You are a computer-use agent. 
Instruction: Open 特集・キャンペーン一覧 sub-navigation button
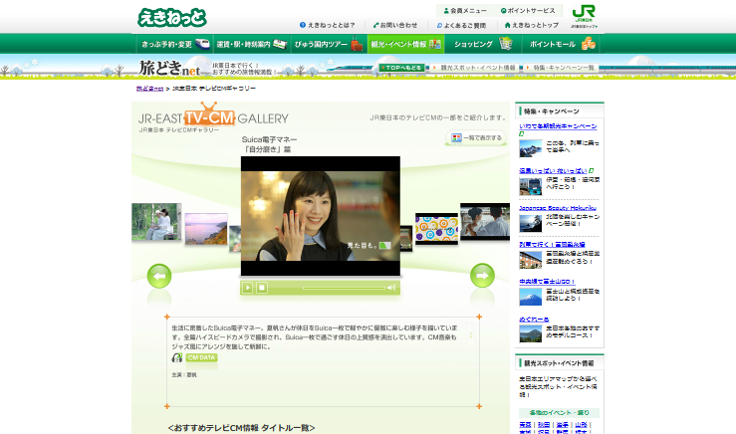[561, 68]
